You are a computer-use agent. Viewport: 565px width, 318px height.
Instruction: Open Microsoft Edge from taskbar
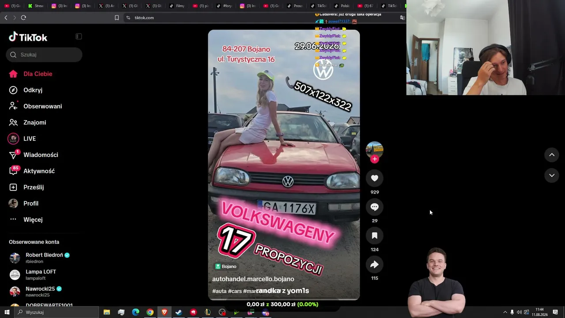coord(136,312)
